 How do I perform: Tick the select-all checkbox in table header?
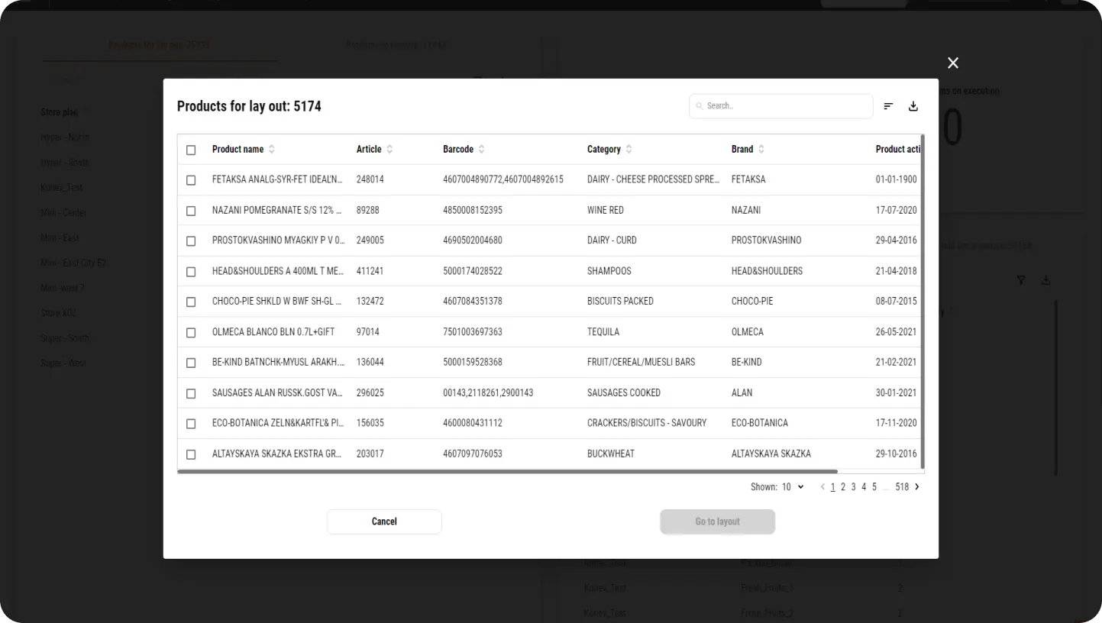pyautogui.click(x=191, y=150)
